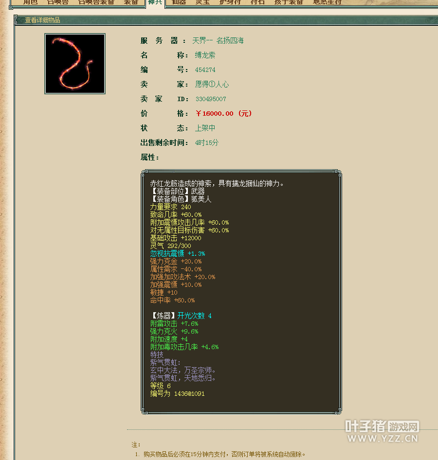Click seller name 原得①人心

point(212,85)
